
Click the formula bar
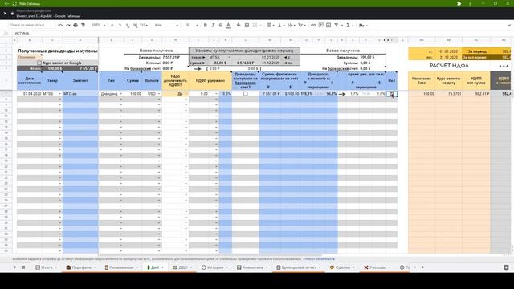tap(263, 33)
